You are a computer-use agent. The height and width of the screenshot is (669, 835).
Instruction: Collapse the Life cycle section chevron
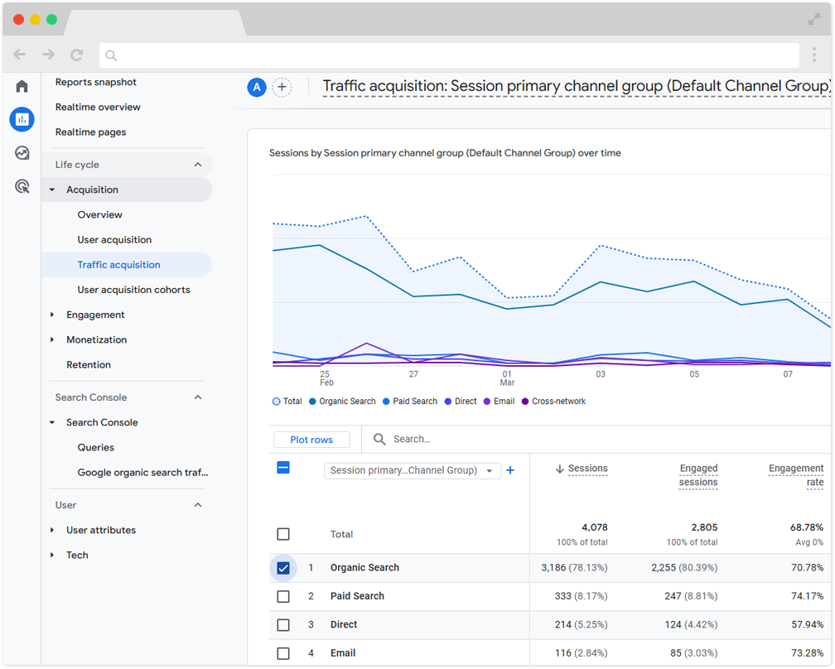(x=198, y=165)
